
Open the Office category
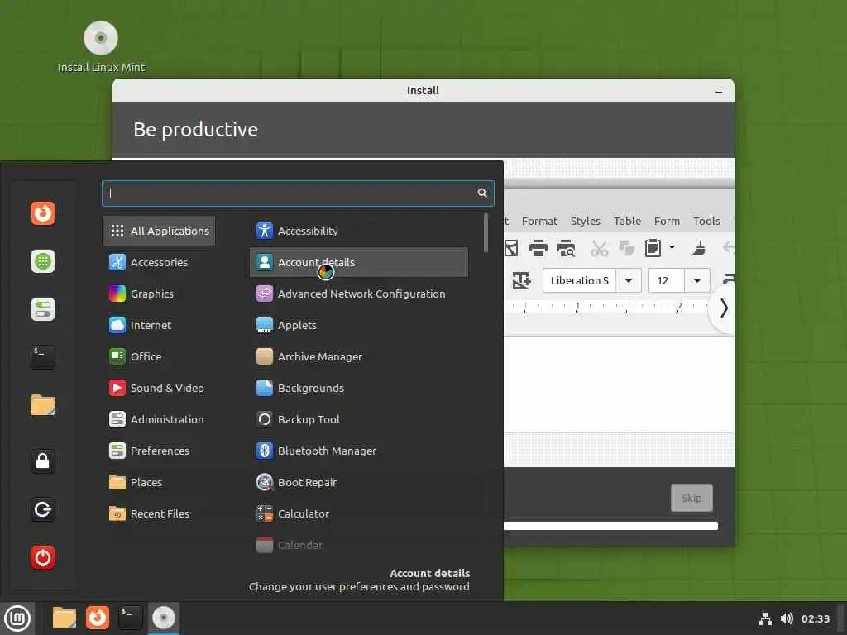tap(159, 356)
